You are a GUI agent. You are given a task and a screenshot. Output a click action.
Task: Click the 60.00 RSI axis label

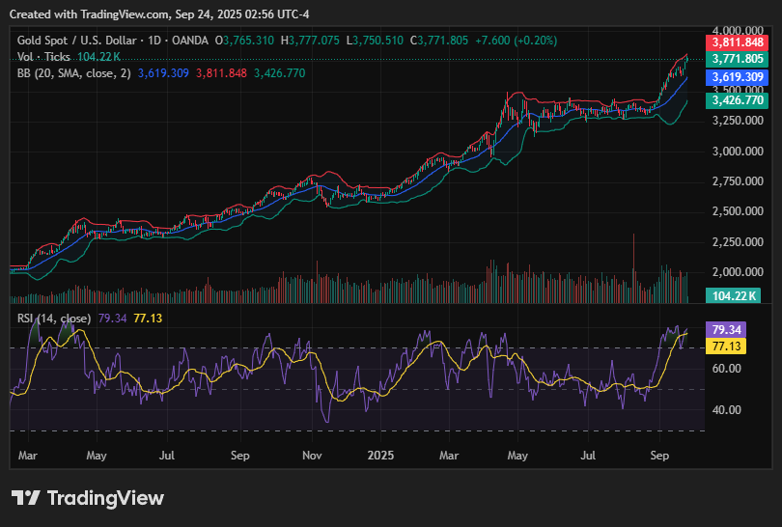(x=726, y=369)
